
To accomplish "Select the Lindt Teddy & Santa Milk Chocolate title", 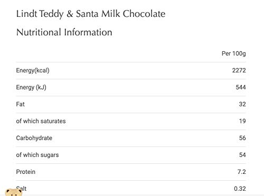I will [91, 14].
